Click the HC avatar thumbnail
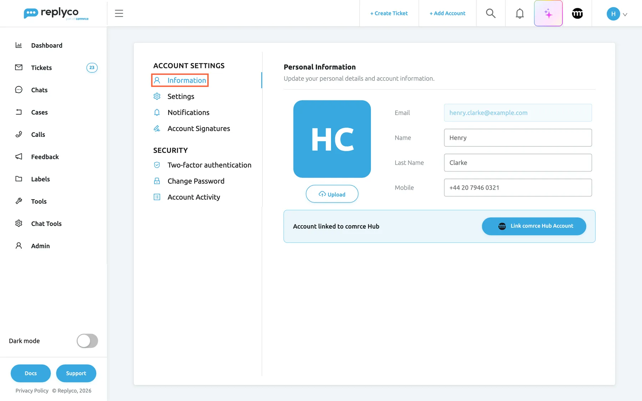642x401 pixels. point(332,139)
